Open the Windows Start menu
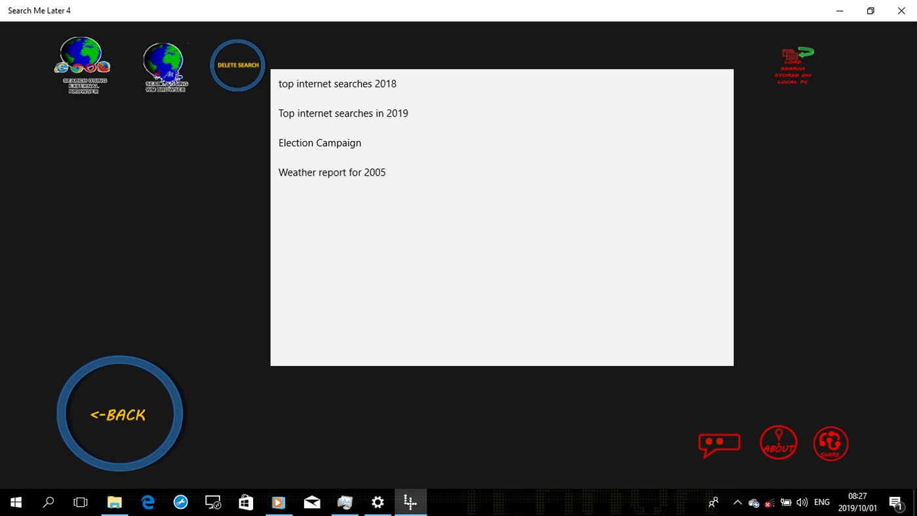The image size is (917, 516). point(15,502)
